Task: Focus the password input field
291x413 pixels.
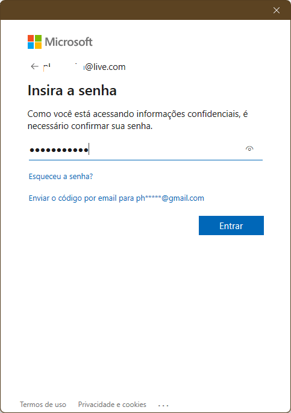Action: [x=146, y=150]
